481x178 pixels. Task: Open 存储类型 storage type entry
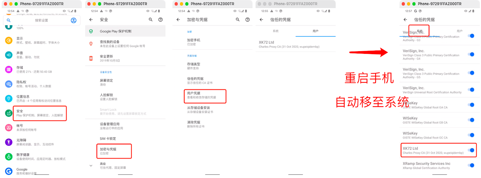pos(212,66)
